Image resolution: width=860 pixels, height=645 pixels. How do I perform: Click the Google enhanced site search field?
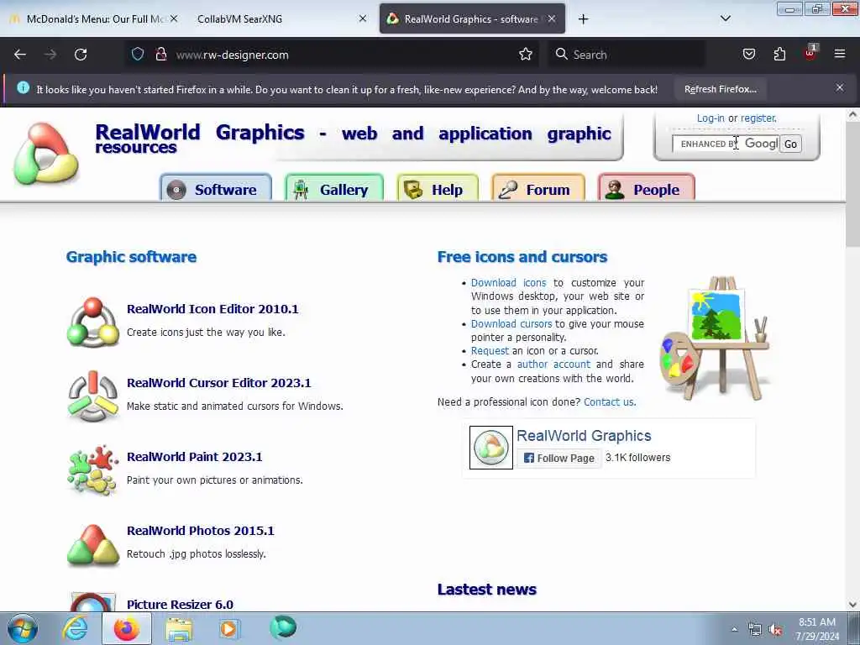tap(726, 144)
